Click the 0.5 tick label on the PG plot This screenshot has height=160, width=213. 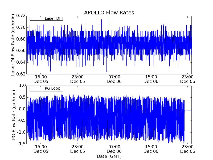click(22, 97)
